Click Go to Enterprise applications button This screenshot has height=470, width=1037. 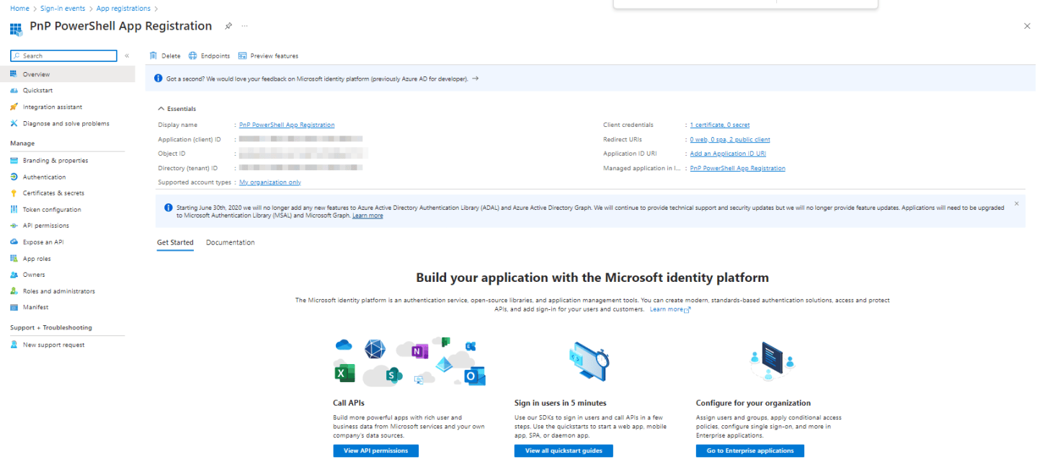click(x=749, y=451)
